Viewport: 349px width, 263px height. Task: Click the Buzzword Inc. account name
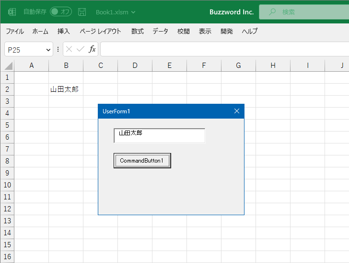(x=232, y=12)
